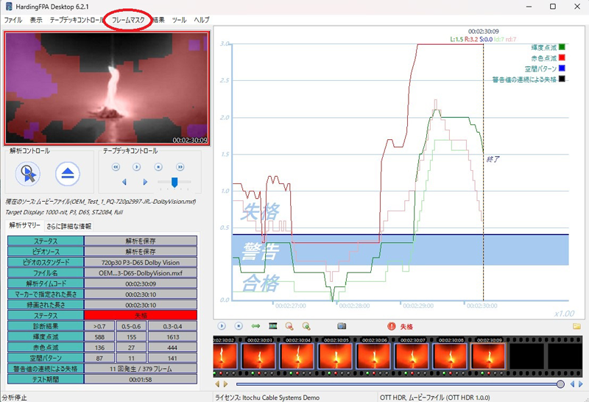Click the テスト期間 value 00:01:58
The image size is (589, 402).
click(x=141, y=379)
